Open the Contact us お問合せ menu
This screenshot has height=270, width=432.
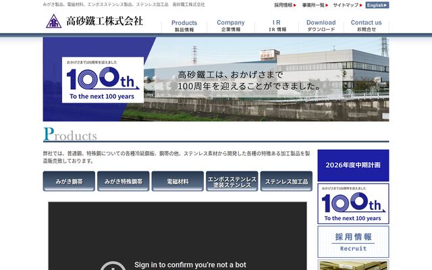tap(366, 26)
